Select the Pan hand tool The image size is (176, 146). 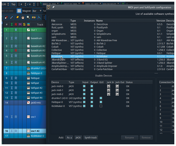click(x=23, y=18)
